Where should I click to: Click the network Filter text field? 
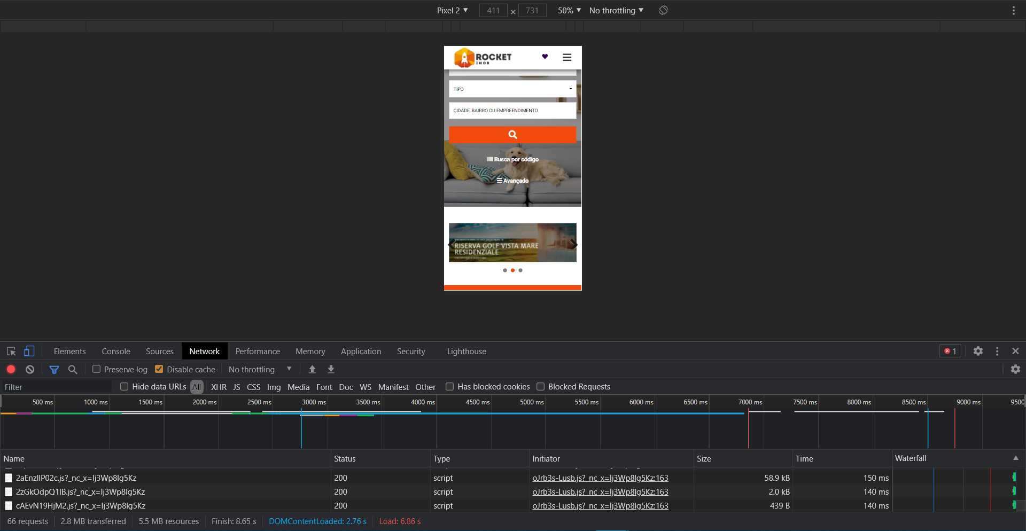[56, 387]
